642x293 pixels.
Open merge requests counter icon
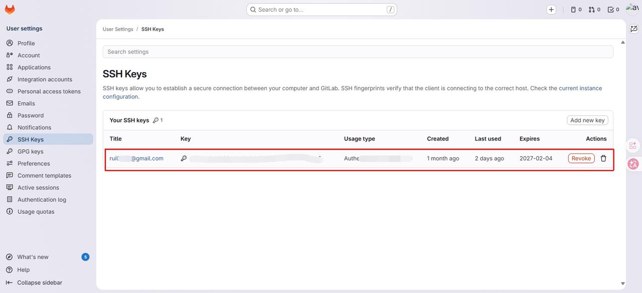click(594, 10)
